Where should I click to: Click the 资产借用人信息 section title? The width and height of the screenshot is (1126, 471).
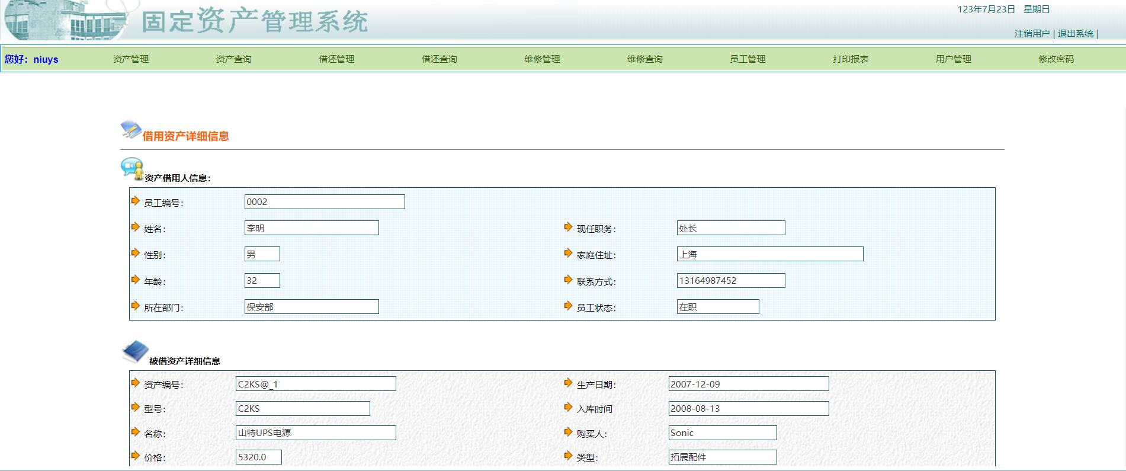click(x=178, y=178)
